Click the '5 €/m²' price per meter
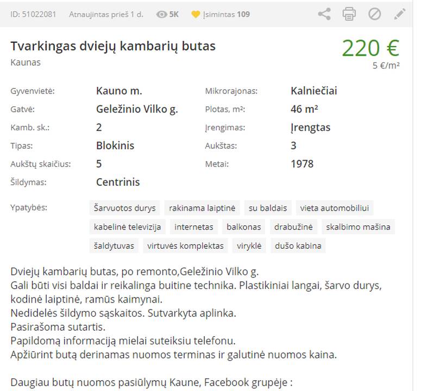 [x=386, y=66]
